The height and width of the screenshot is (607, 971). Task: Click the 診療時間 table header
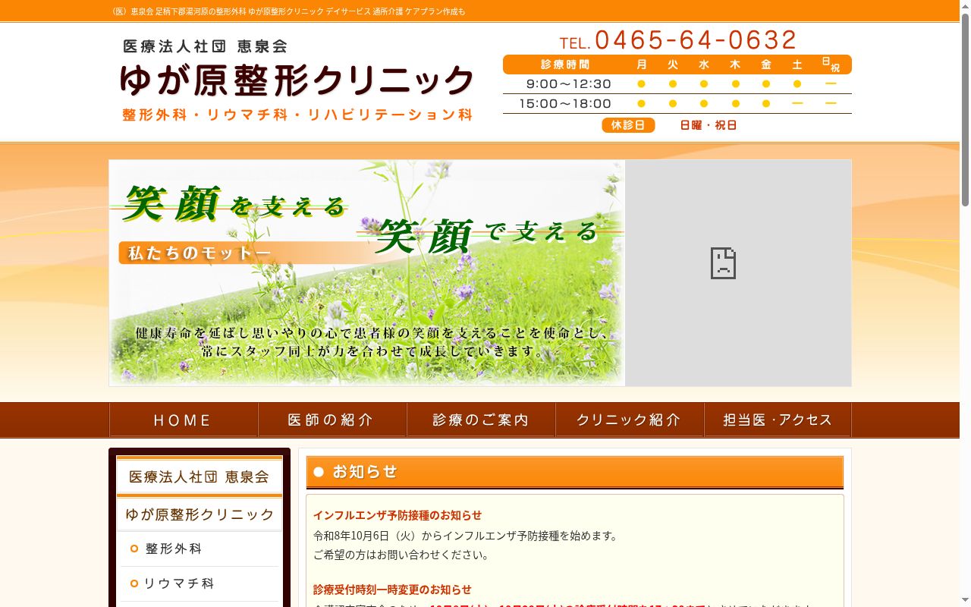coord(565,64)
